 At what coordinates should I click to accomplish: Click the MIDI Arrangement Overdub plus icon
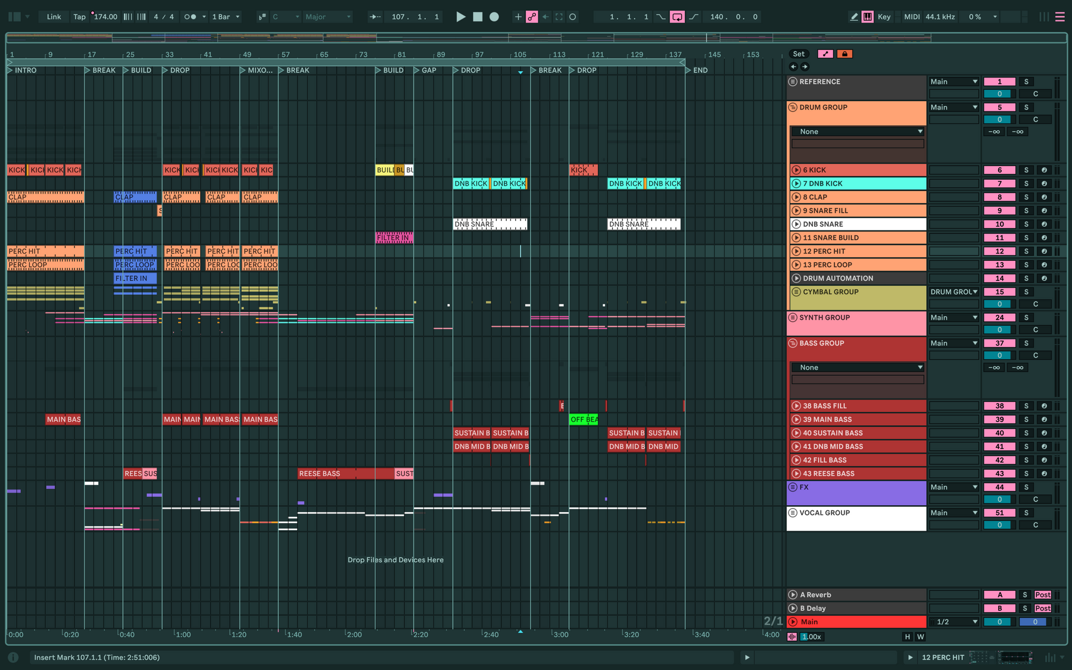pyautogui.click(x=518, y=17)
